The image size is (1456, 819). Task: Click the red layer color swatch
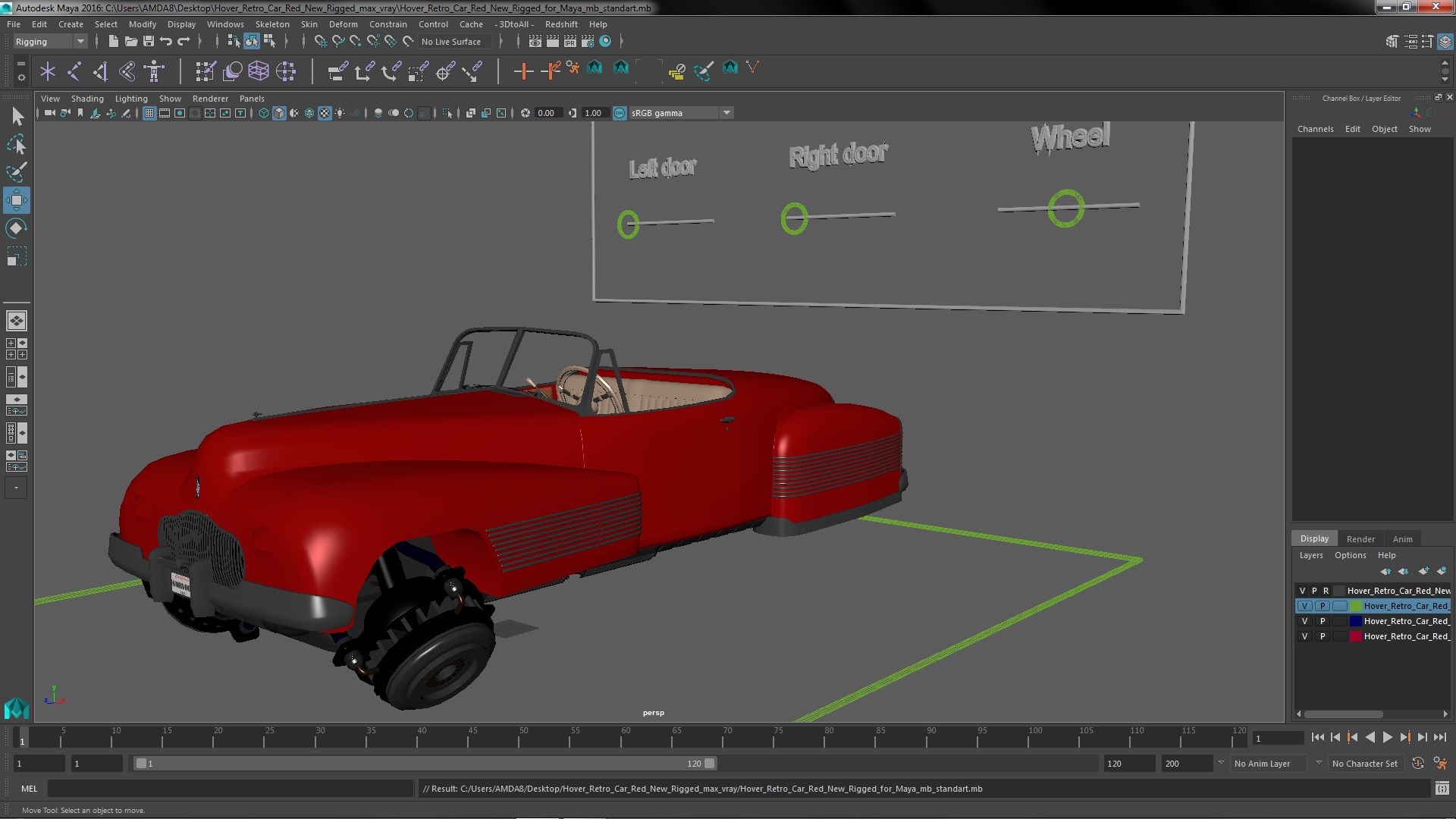(x=1355, y=636)
